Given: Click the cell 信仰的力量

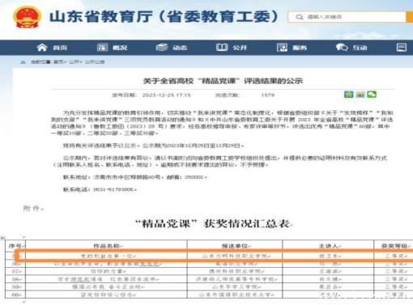Looking at the screenshot, I should click(x=107, y=271).
